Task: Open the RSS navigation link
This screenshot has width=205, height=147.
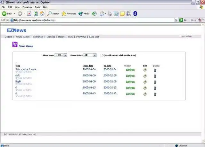Action: pos(70,37)
